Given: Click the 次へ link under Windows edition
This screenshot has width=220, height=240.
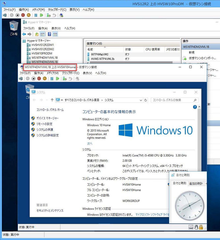Looking at the screenshot, I should (90, 143).
